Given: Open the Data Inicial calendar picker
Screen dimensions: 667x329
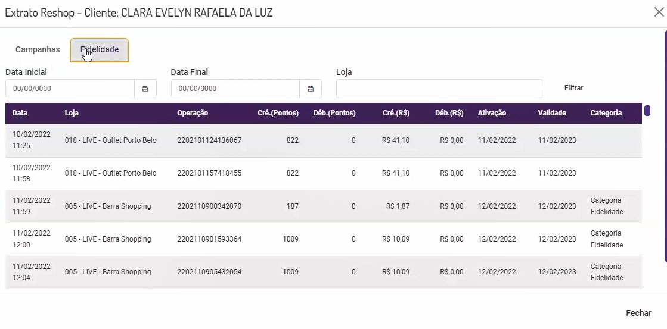Looking at the screenshot, I should click(x=145, y=89).
